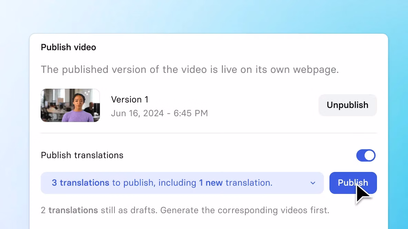Click 'Generate the corresponding videos first' text
This screenshot has width=408, height=229.
point(245,210)
